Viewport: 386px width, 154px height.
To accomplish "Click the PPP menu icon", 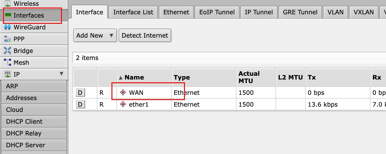I will pos(8,39).
